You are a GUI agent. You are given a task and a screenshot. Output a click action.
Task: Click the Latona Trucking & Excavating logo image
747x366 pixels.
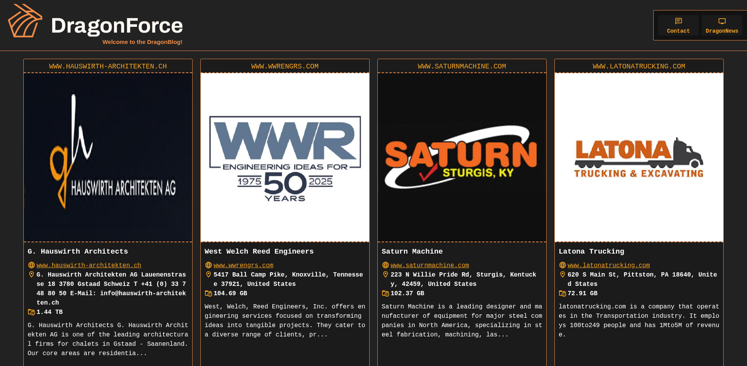tap(639, 158)
